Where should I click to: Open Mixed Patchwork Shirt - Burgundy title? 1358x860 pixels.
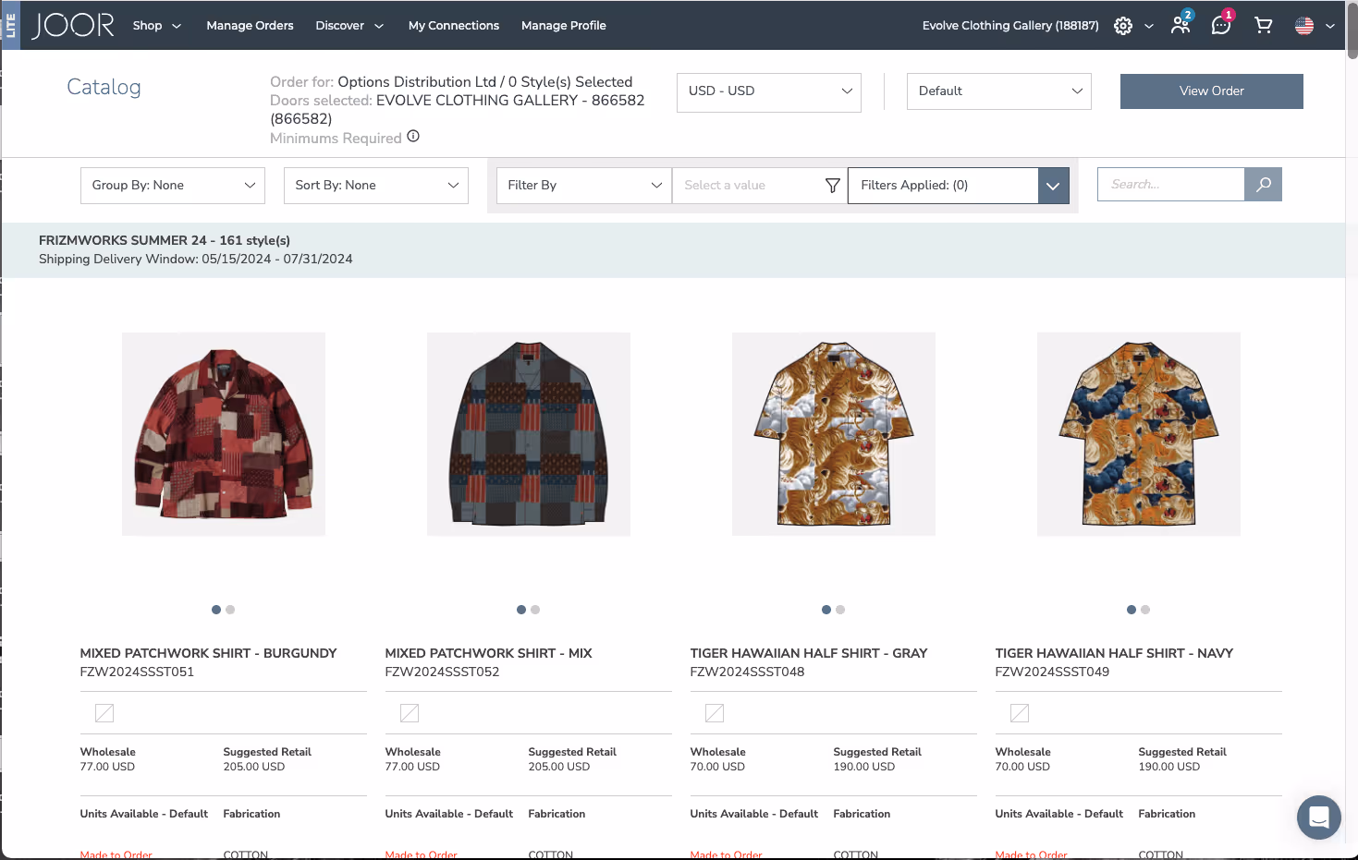(x=208, y=653)
